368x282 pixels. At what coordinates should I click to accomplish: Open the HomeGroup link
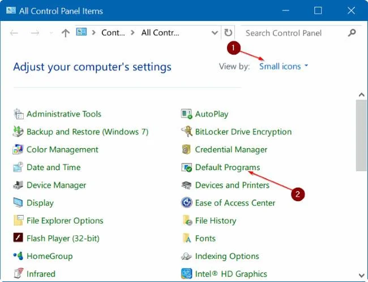pyautogui.click(x=49, y=256)
